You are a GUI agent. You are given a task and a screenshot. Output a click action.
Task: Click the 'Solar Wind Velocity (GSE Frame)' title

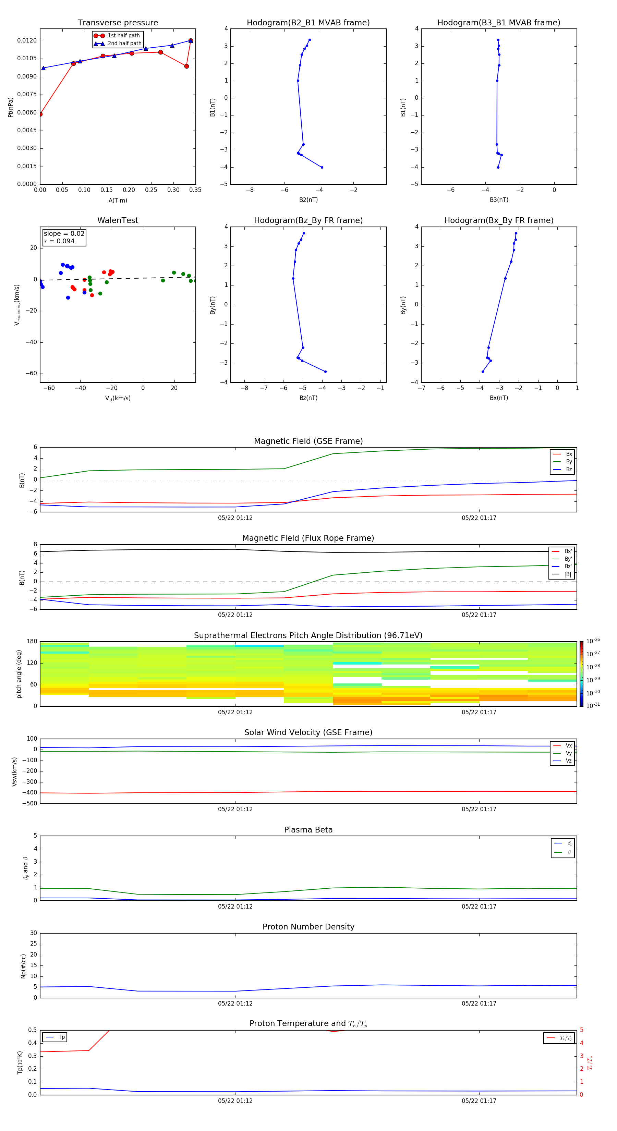click(x=308, y=732)
